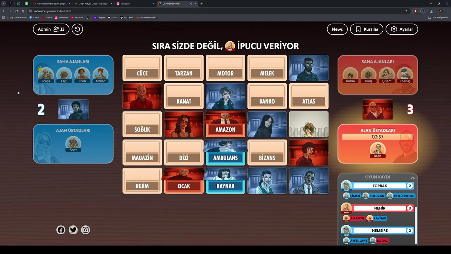Switch to the Gelen Kutusu Gmail tab
Viewport: 451px width, 254px height.
tap(93, 4)
